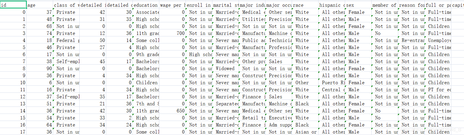Viewport: 464px width, 135px height.
Task: Select the wage value 650 in row 14
Action: coord(173,111)
